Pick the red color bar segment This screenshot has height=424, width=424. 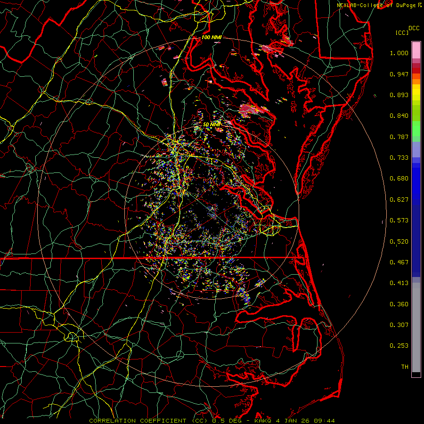click(416, 71)
